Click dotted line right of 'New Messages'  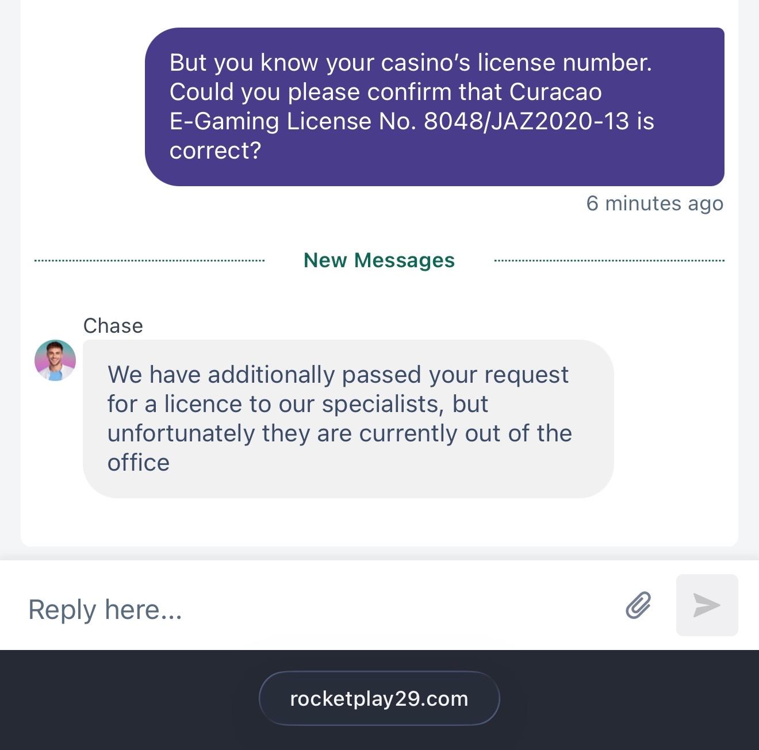(x=609, y=261)
